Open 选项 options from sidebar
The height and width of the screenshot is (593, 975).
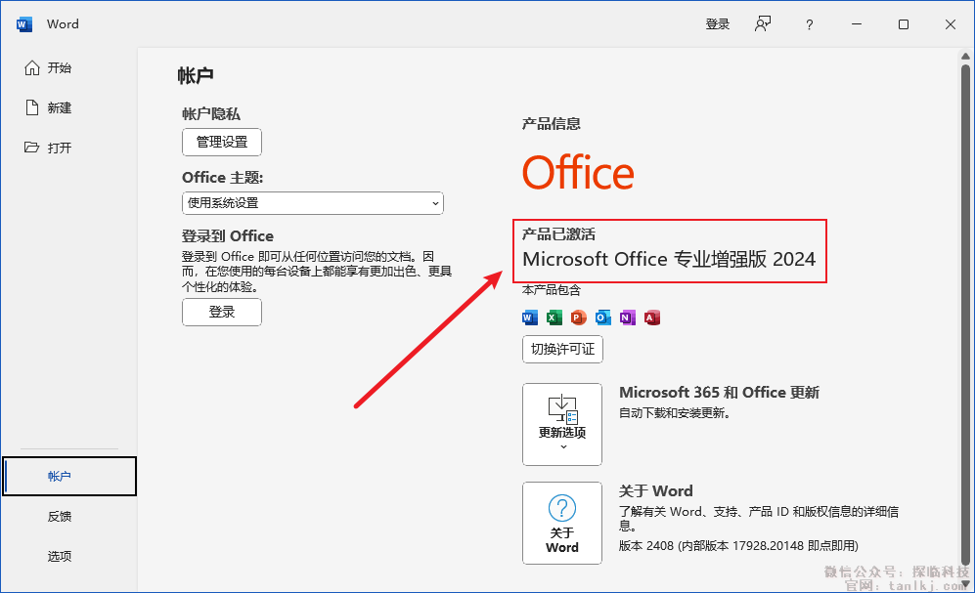[x=60, y=556]
